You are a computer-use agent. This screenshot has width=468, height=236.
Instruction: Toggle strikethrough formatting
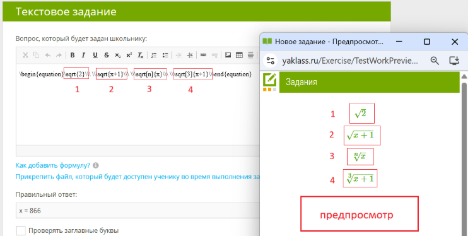[x=107, y=56]
